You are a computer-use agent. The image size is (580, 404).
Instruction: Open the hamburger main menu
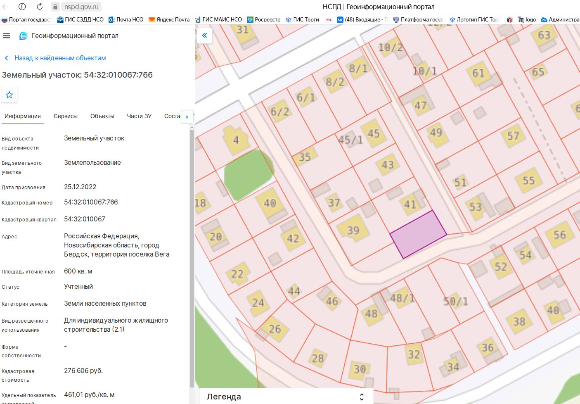coord(6,36)
